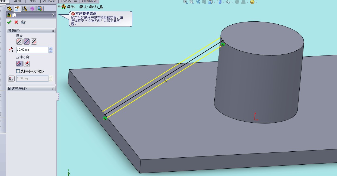The image size is (337, 176).
Task: Switch to the 草图 ribbon tab
Action: [x=17, y=1]
